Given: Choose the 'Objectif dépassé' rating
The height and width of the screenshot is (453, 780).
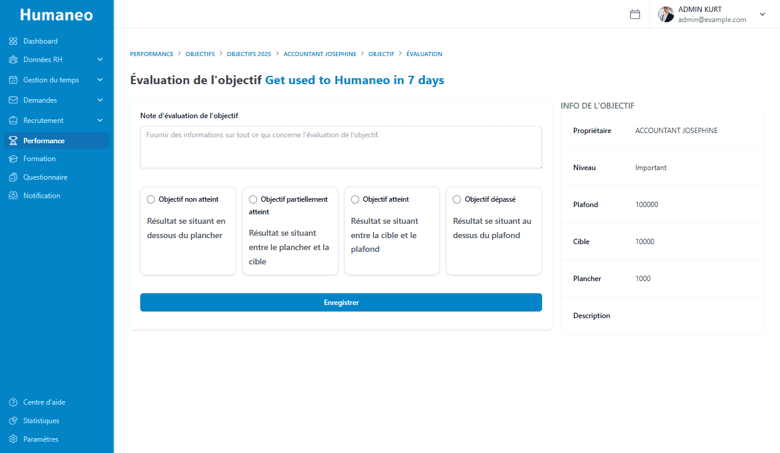Looking at the screenshot, I should (x=457, y=199).
